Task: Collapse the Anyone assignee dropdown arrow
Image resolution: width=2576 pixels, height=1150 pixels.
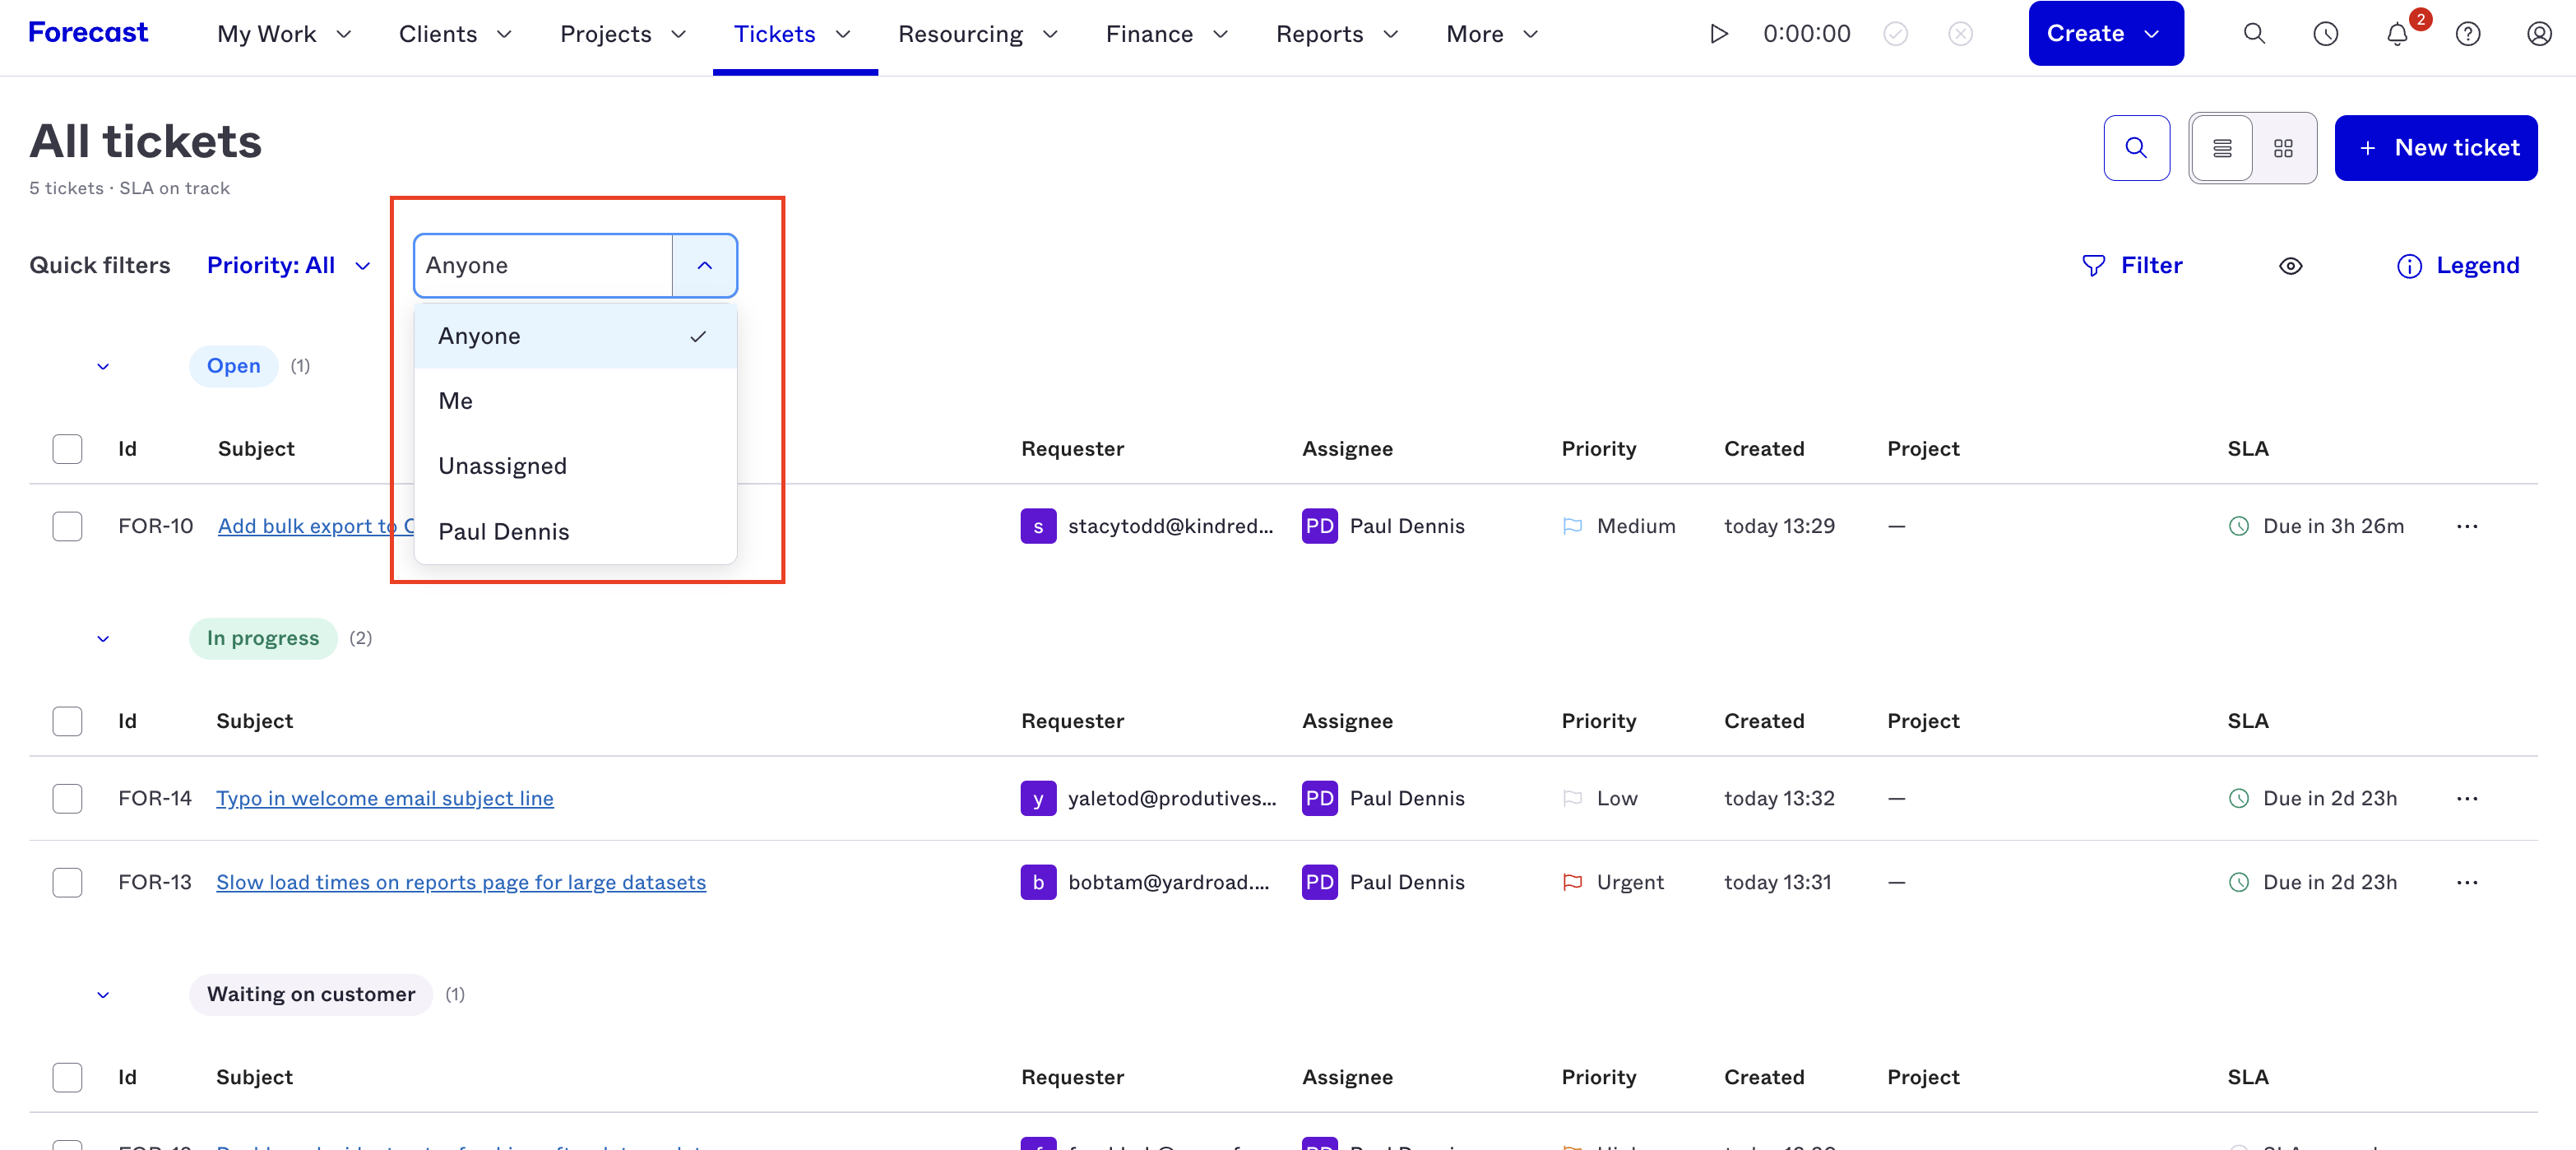Action: 704,266
